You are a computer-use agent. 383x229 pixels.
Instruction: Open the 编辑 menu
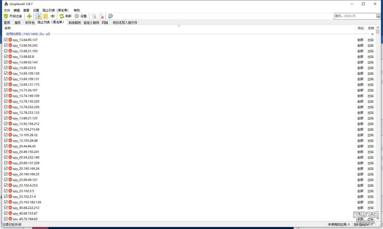[x=17, y=10]
